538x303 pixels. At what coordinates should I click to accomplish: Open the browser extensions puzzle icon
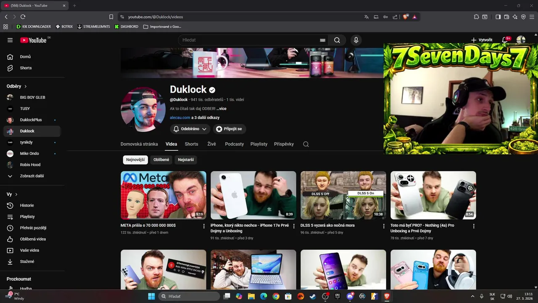point(476,17)
